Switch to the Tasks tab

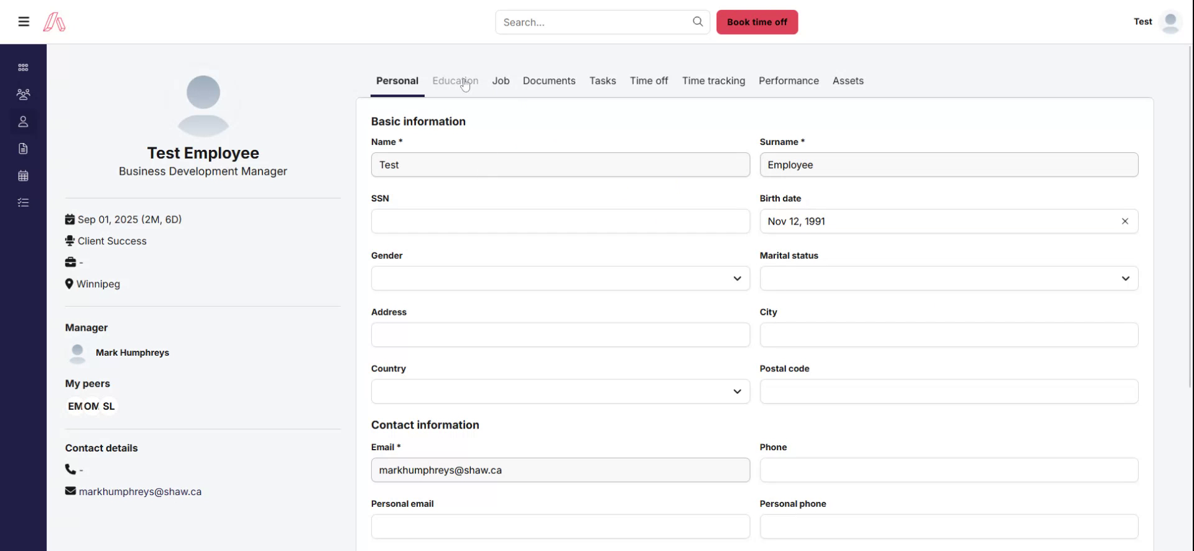coord(603,81)
